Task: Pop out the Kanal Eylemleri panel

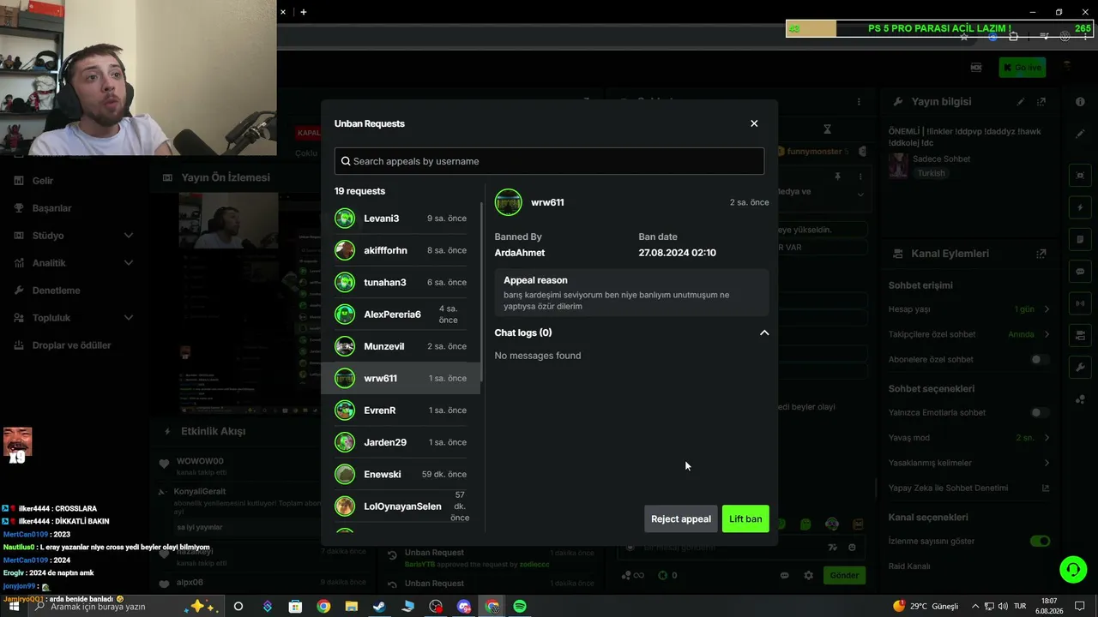Action: click(1041, 254)
